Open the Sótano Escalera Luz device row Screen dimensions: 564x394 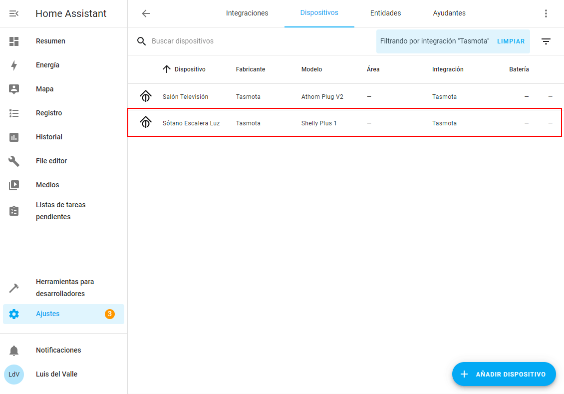click(x=191, y=123)
